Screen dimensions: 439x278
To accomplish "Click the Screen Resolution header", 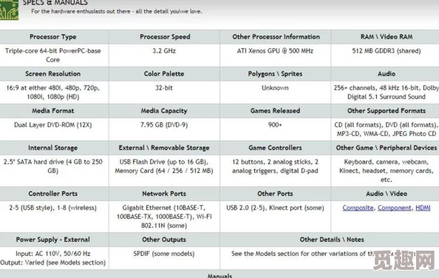I will 53,74.
